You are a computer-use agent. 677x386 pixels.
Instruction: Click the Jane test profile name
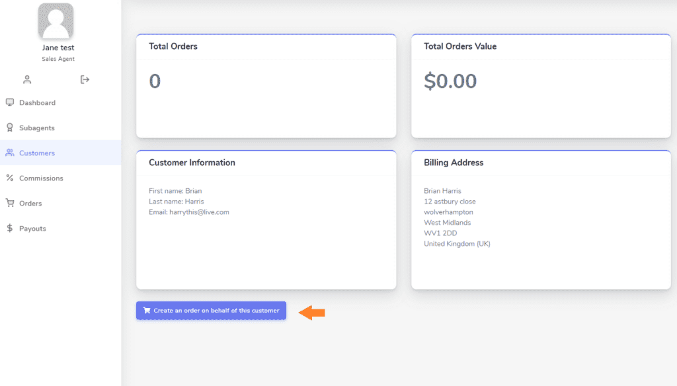tap(58, 48)
